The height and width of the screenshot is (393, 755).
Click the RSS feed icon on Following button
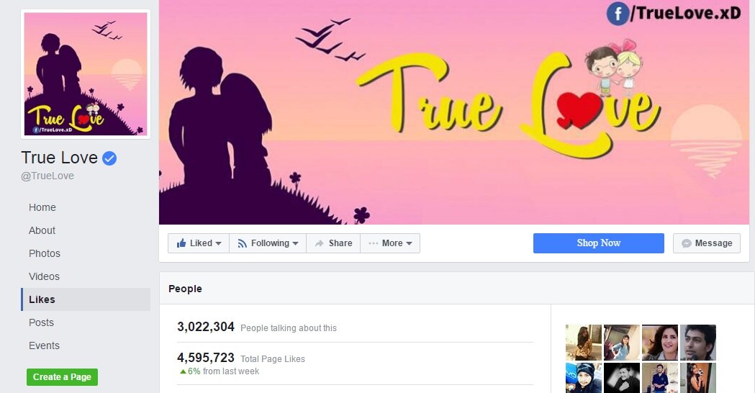click(243, 244)
